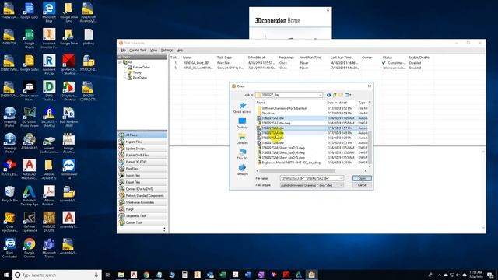Image resolution: width=498 pixels, height=280 pixels.
Task: Select Import Files task entry
Action: coord(142,176)
